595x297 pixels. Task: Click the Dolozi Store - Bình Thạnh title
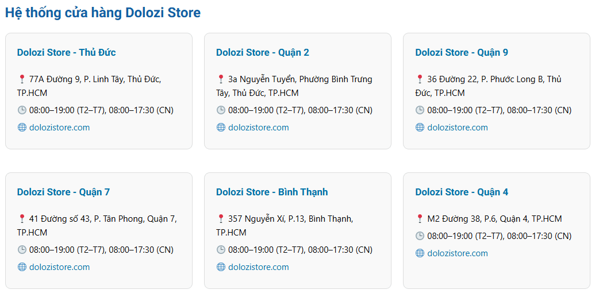(272, 192)
